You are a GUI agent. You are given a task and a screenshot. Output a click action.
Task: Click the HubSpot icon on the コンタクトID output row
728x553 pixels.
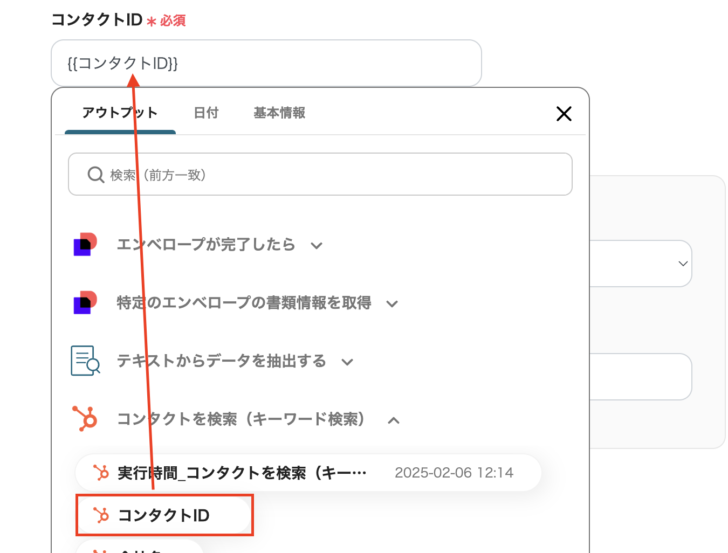[101, 515]
